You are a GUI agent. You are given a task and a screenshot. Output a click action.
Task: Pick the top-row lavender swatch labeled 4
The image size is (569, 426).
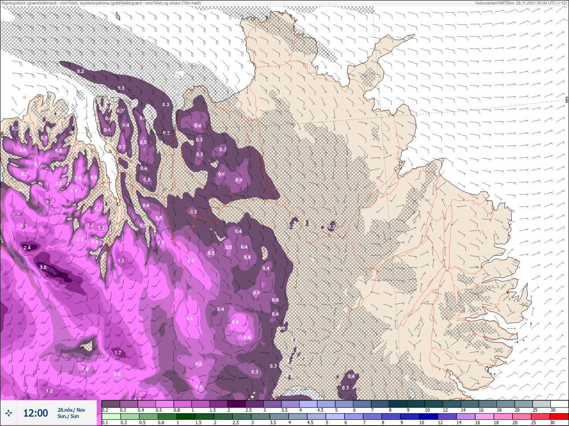point(309,404)
